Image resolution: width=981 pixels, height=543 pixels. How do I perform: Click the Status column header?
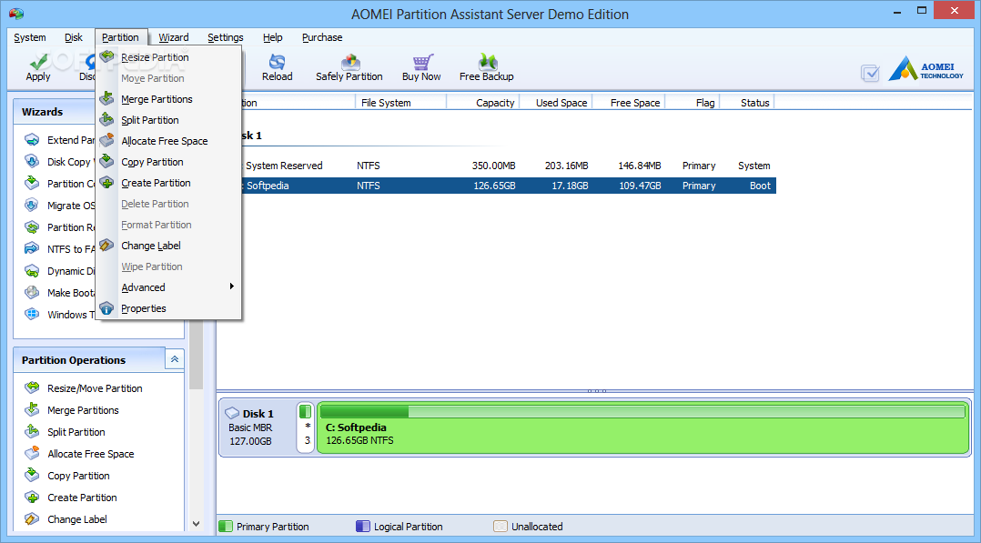click(747, 103)
